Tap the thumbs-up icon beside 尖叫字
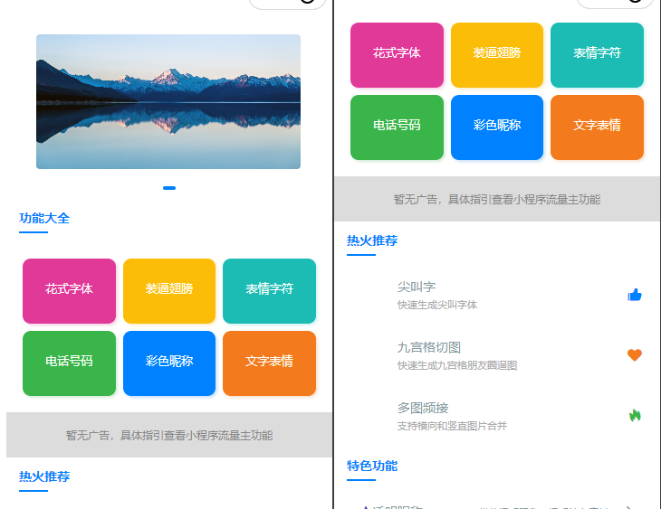This screenshot has width=661, height=509. [635, 295]
